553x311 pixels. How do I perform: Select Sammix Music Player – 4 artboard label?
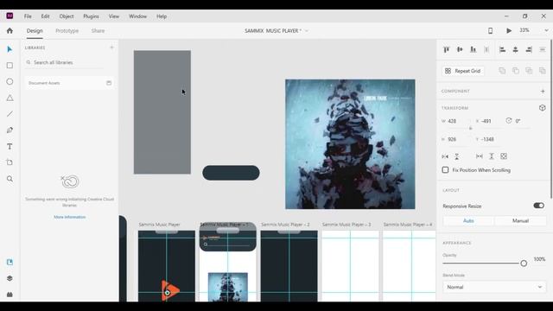pos(408,225)
